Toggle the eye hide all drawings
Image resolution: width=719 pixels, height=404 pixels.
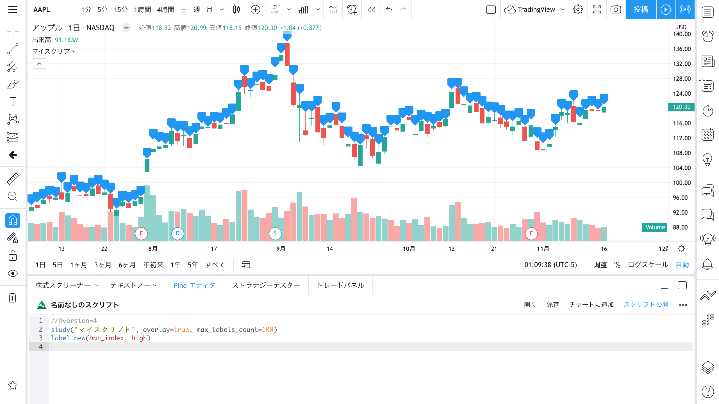13,274
